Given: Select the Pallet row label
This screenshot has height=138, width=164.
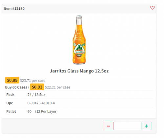Looking at the screenshot, I should 11,112.
